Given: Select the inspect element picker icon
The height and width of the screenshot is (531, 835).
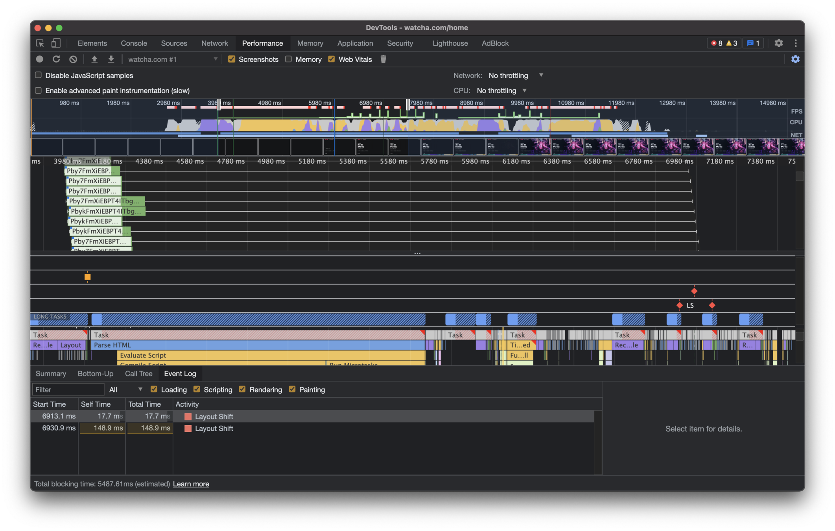Looking at the screenshot, I should (40, 43).
